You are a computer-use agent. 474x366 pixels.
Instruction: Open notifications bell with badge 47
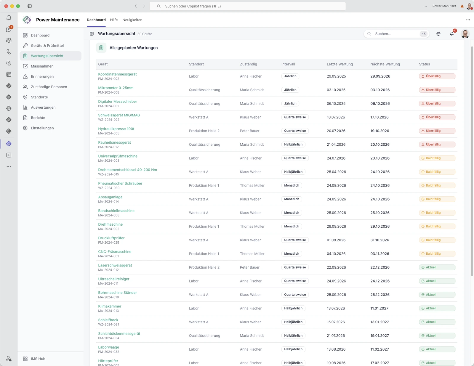point(452,34)
